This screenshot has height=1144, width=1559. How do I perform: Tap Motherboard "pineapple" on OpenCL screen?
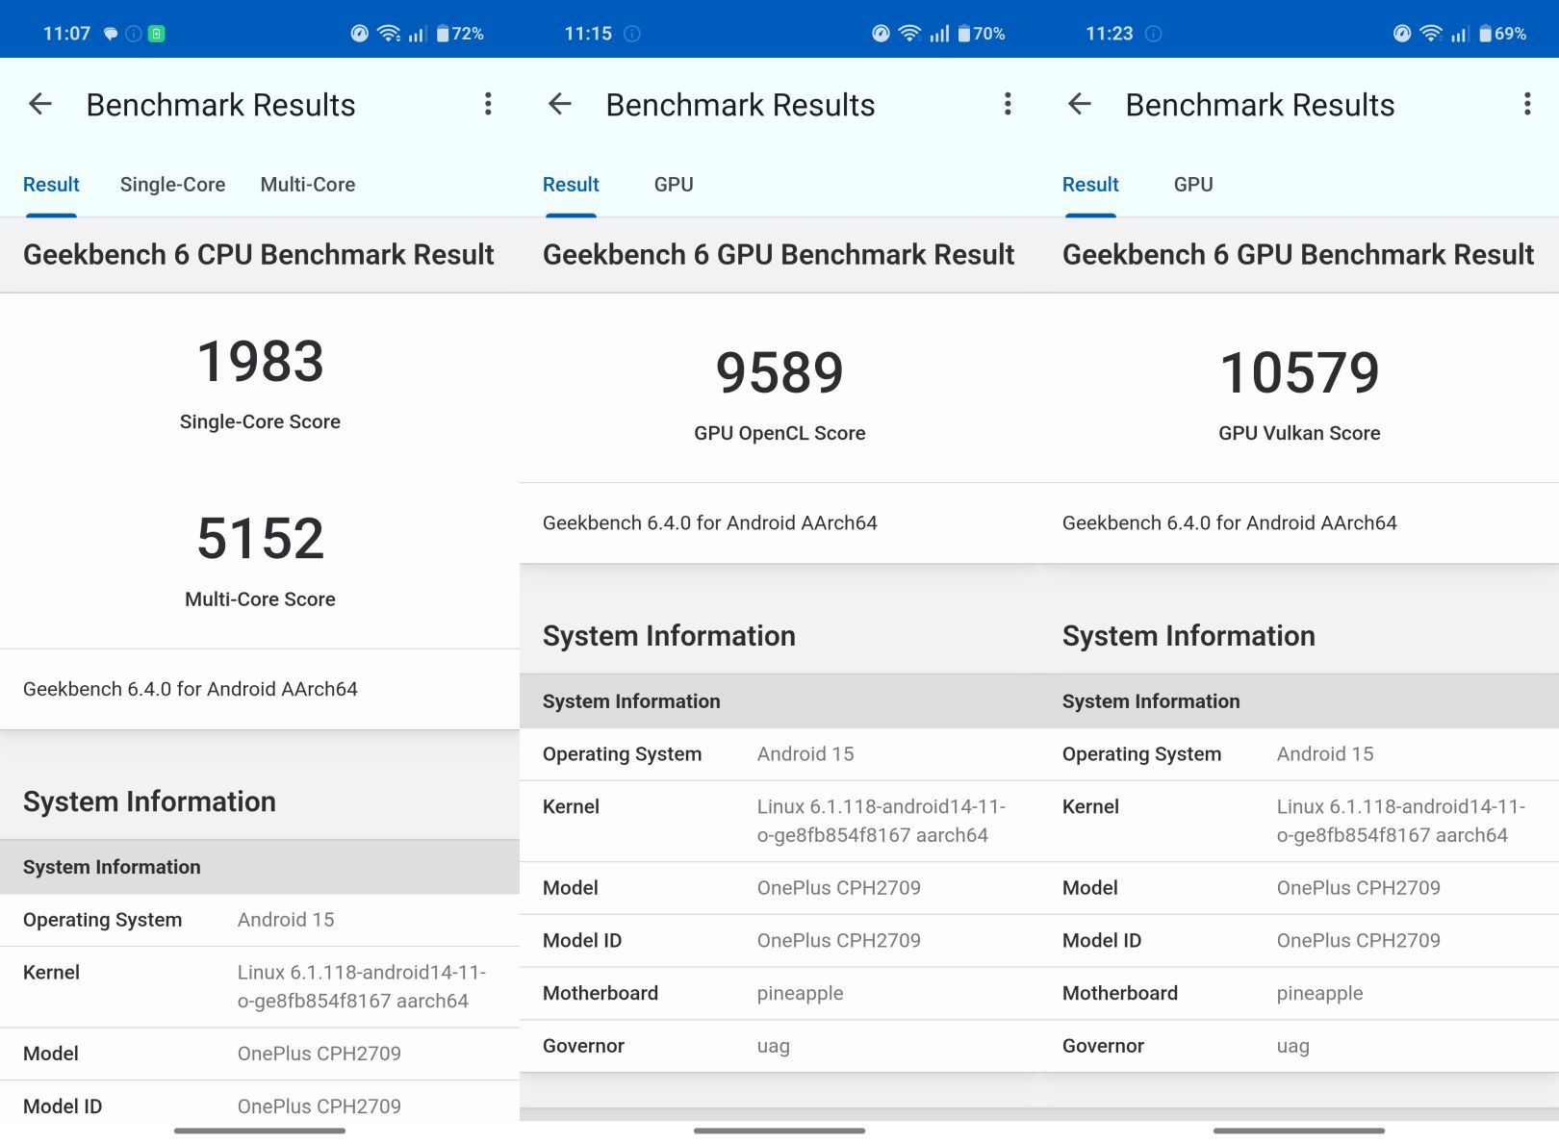[x=800, y=993]
